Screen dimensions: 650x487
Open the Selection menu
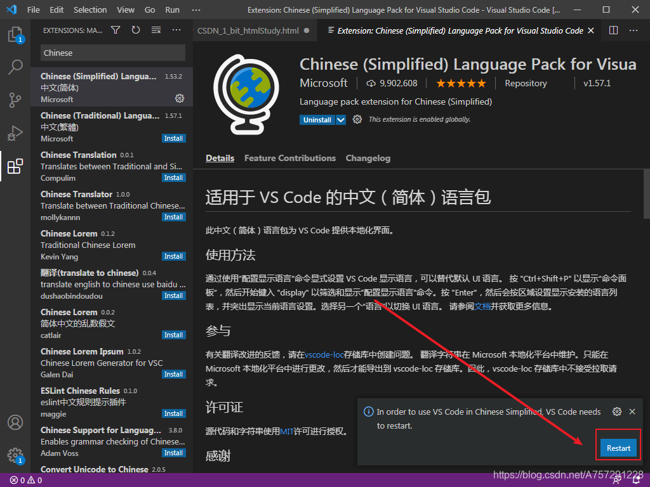coord(90,10)
